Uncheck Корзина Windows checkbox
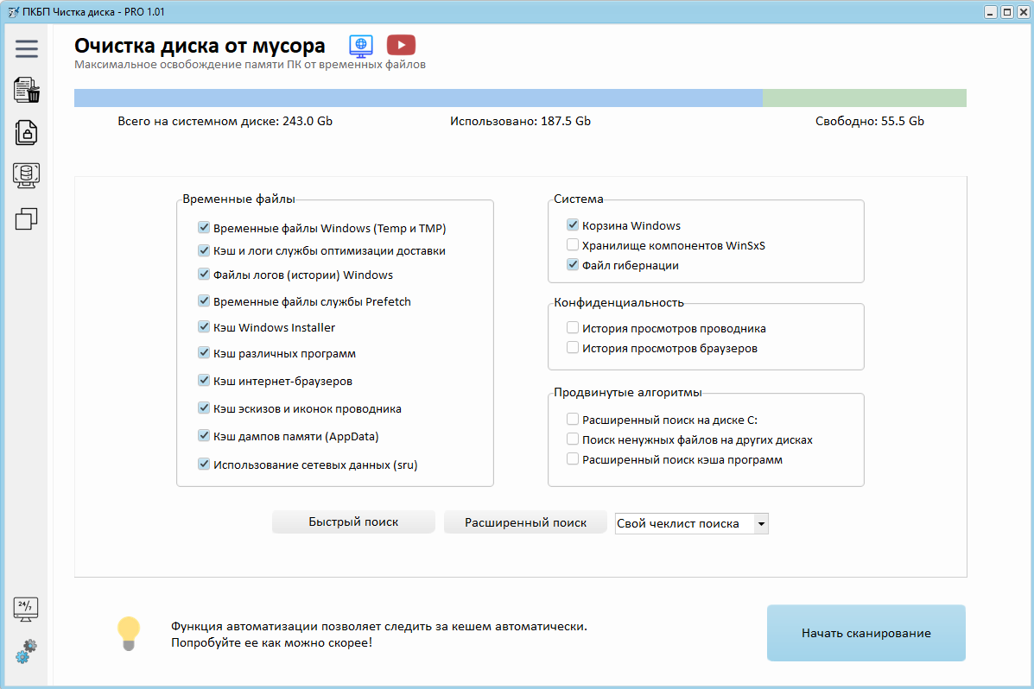The image size is (1034, 689). click(x=573, y=225)
